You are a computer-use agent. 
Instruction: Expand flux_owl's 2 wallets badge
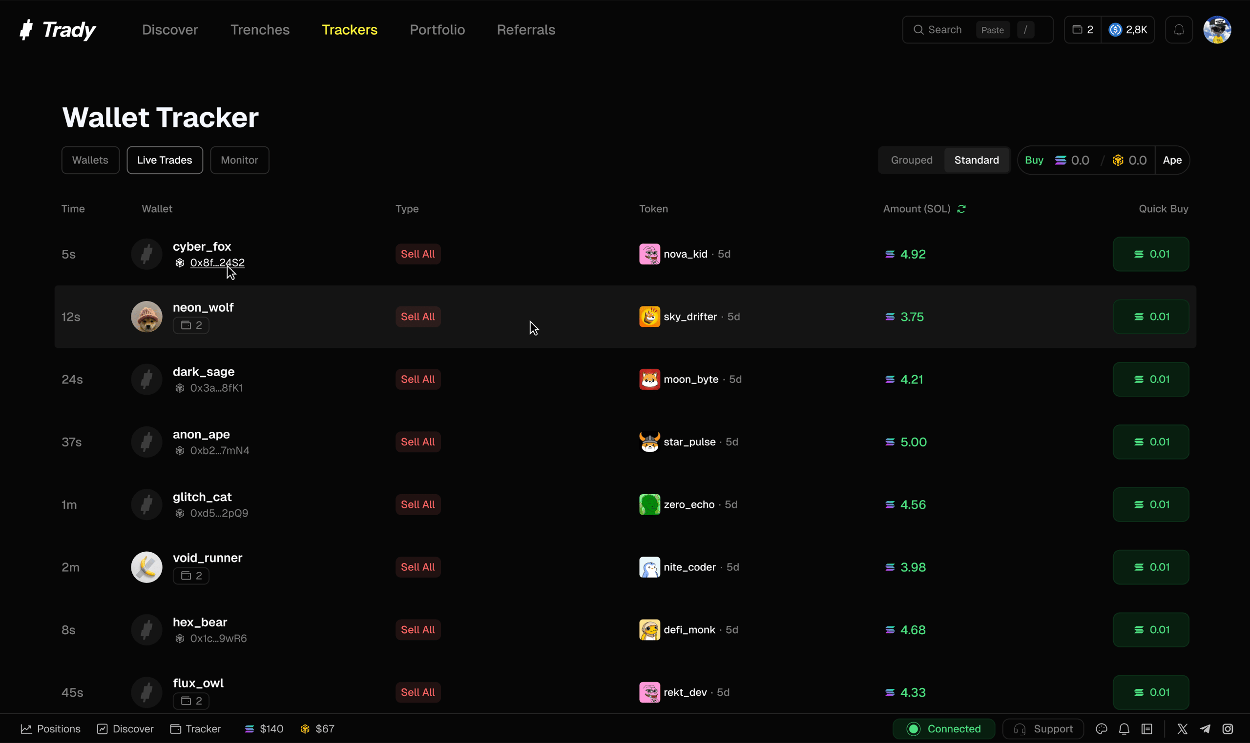pos(191,701)
